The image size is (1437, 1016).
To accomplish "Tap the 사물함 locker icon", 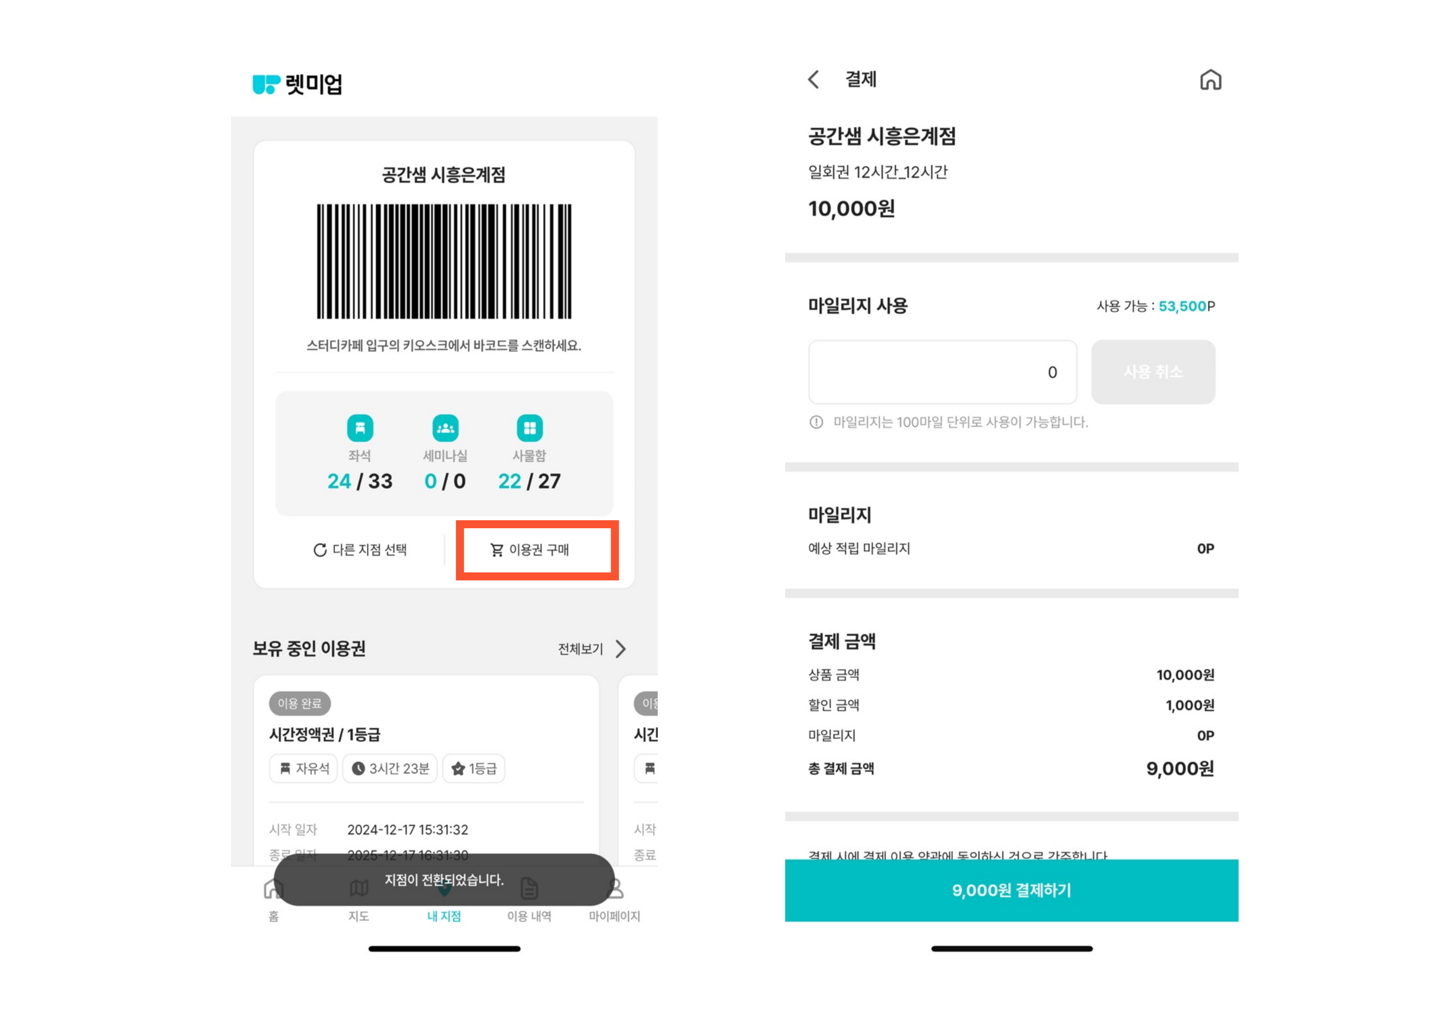I will (x=529, y=428).
